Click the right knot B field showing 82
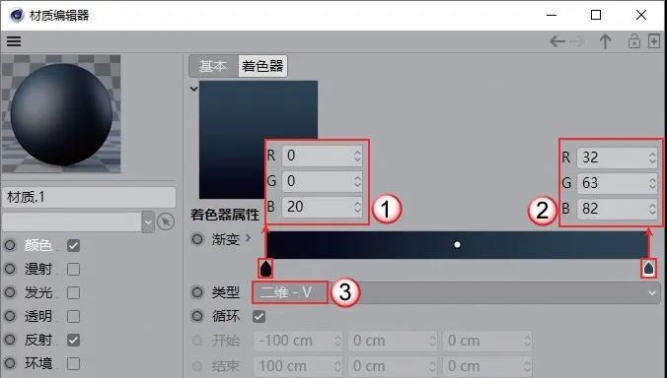 point(618,209)
